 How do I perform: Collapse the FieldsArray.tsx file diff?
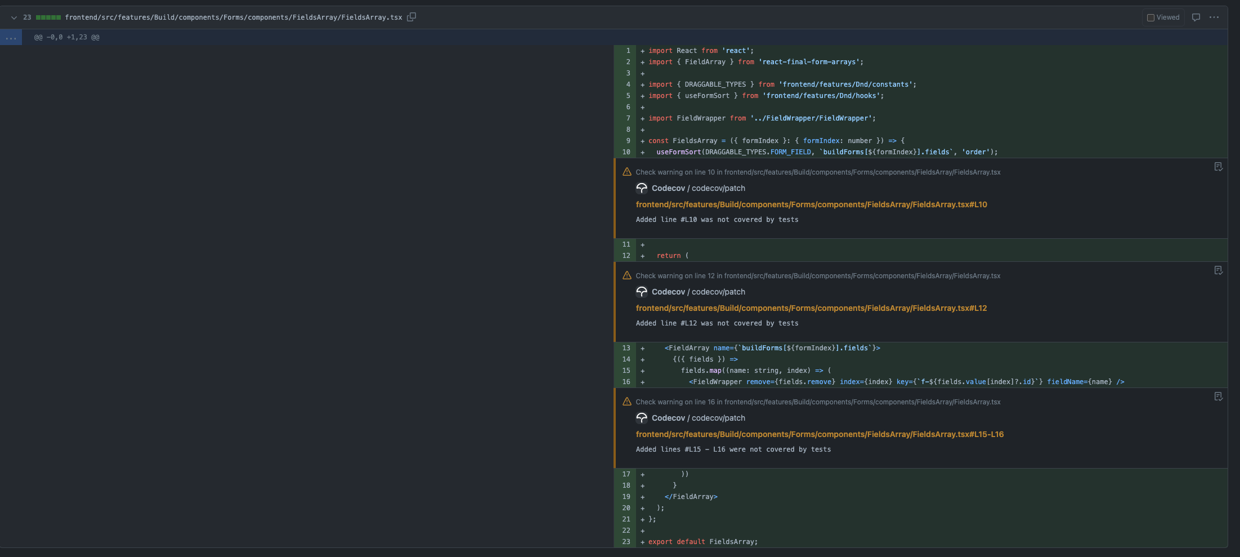point(14,17)
